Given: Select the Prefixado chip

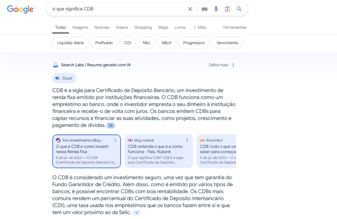Looking at the screenshot, I should pos(104,43).
